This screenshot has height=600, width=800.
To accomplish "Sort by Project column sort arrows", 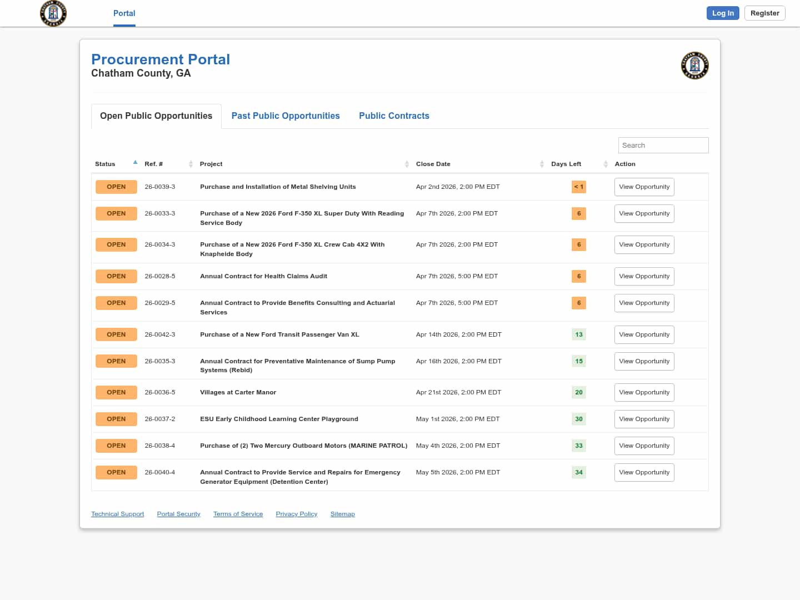I will pos(407,164).
